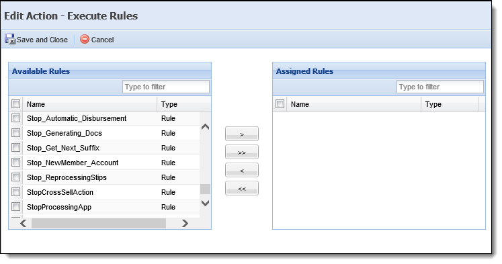
Task: Sort Assigned Rules by Type column
Action: (450, 104)
